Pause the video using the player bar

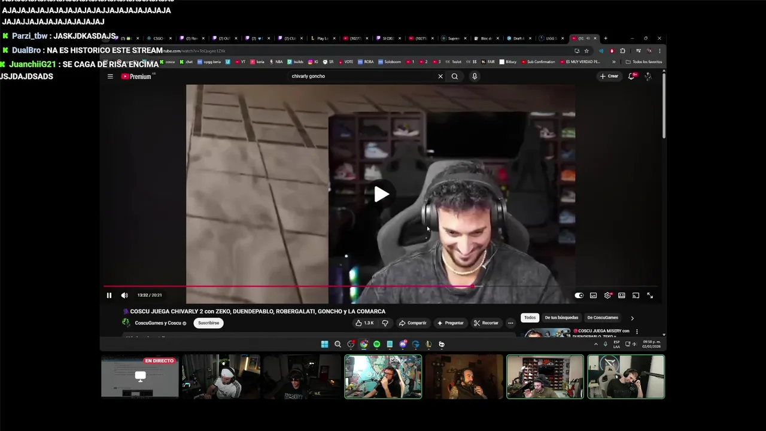coord(109,295)
